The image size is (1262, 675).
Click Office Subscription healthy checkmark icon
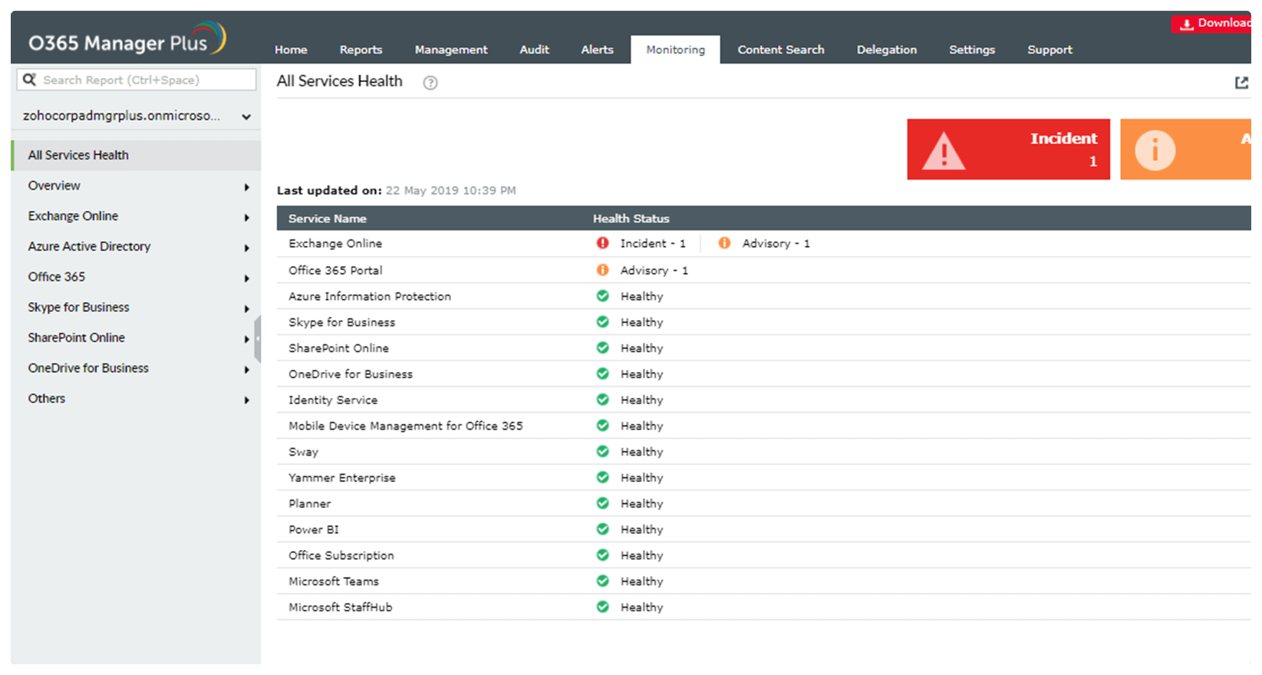603,555
